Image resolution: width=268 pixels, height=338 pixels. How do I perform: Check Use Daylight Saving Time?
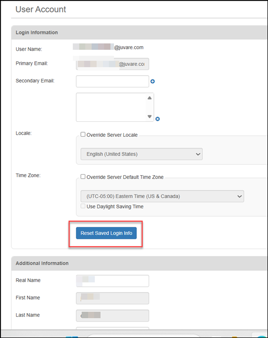(x=83, y=206)
